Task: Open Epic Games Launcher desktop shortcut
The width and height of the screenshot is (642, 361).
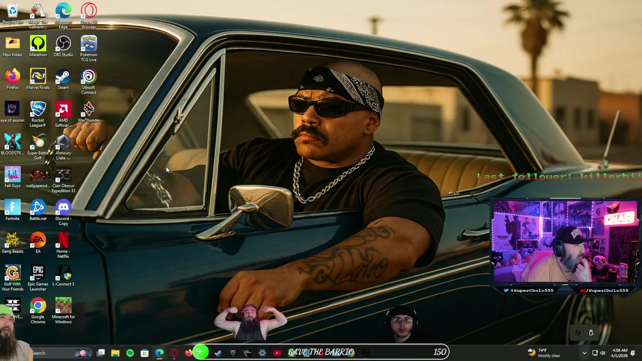Action: point(38,278)
